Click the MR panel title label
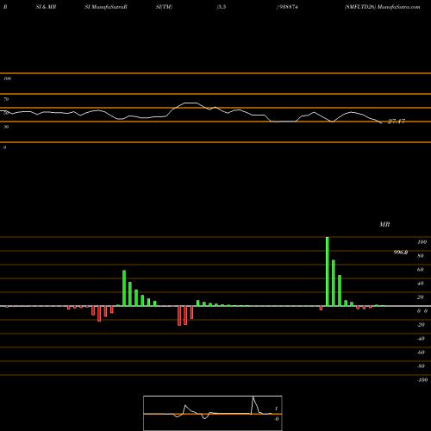 click(384, 224)
